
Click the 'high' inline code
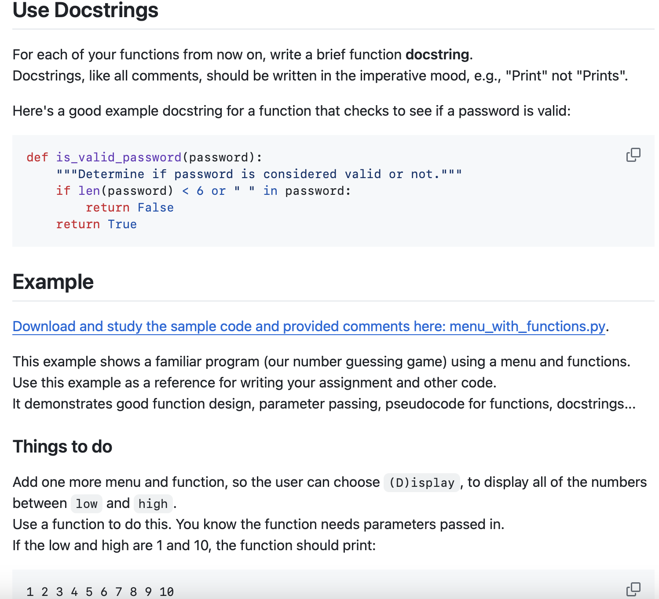(153, 504)
